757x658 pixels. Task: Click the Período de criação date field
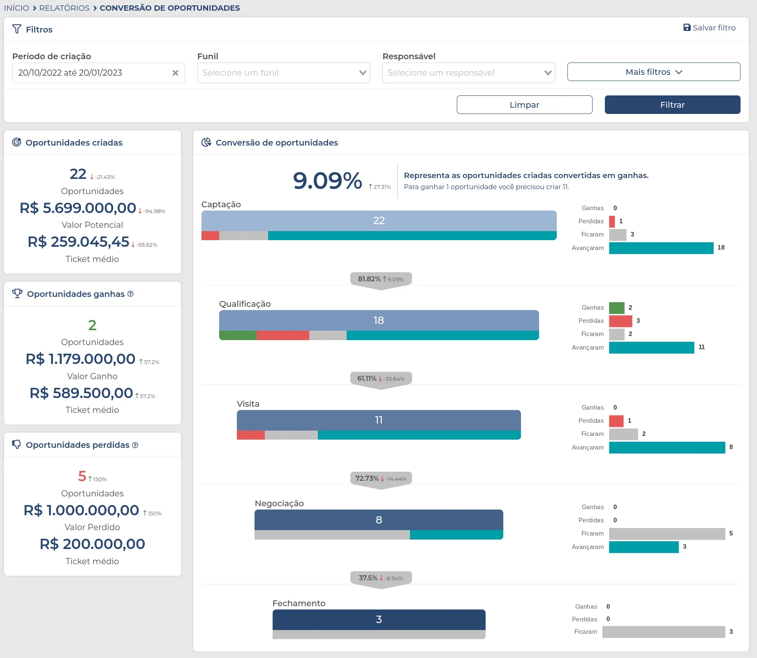[99, 73]
